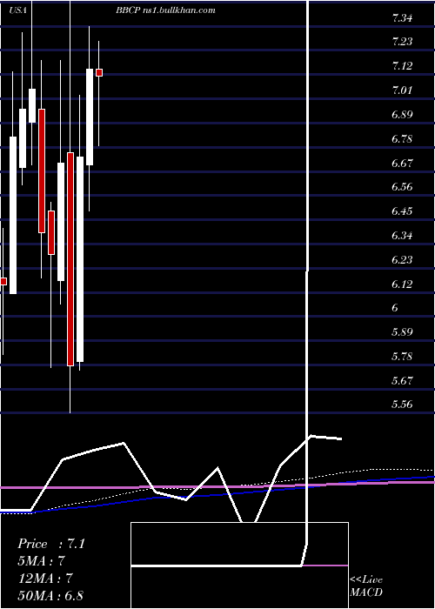The height and width of the screenshot is (609, 435).
Task: Click the magenta MACD segment beside Live MACD
Action: pyautogui.click(x=325, y=565)
